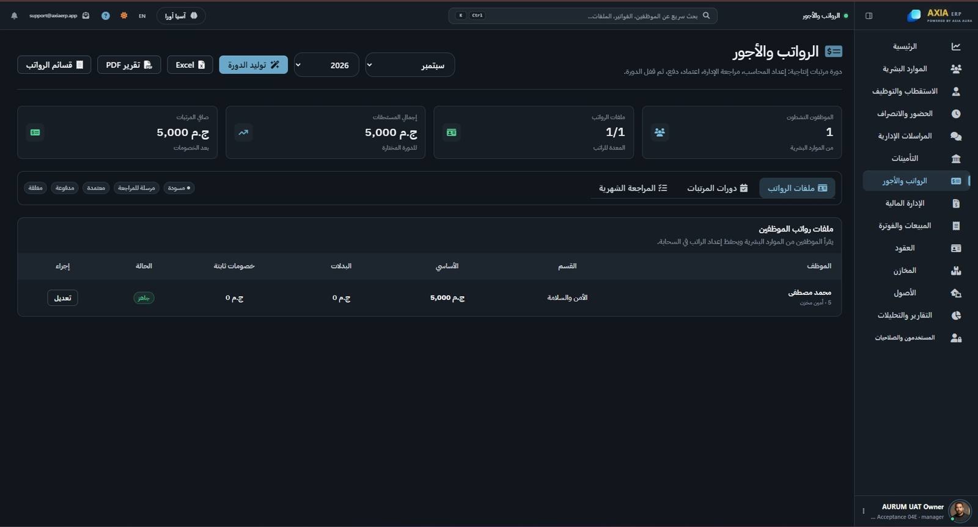978x527 pixels.
Task: Open المخازن warehouse item
Action: pos(916,271)
